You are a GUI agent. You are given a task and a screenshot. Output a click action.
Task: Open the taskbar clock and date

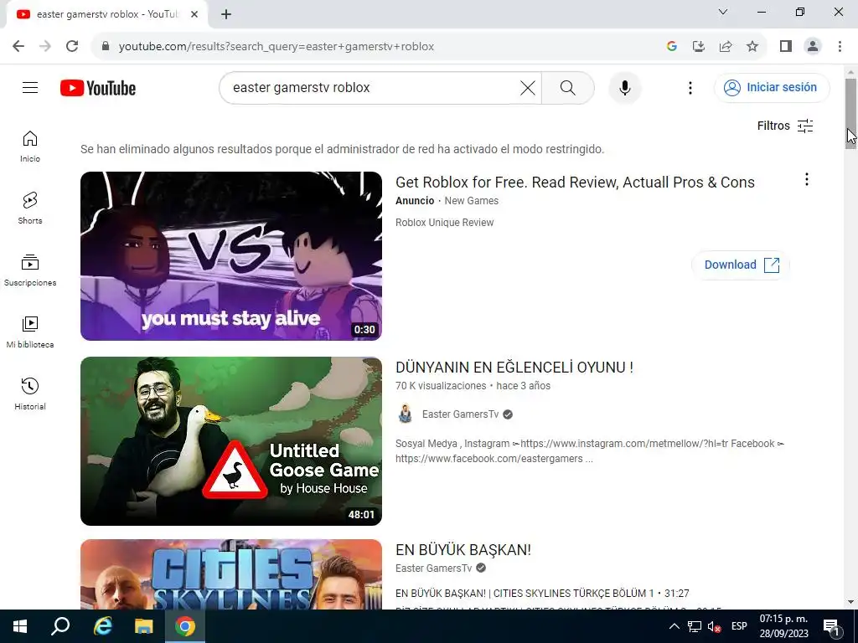point(783,626)
